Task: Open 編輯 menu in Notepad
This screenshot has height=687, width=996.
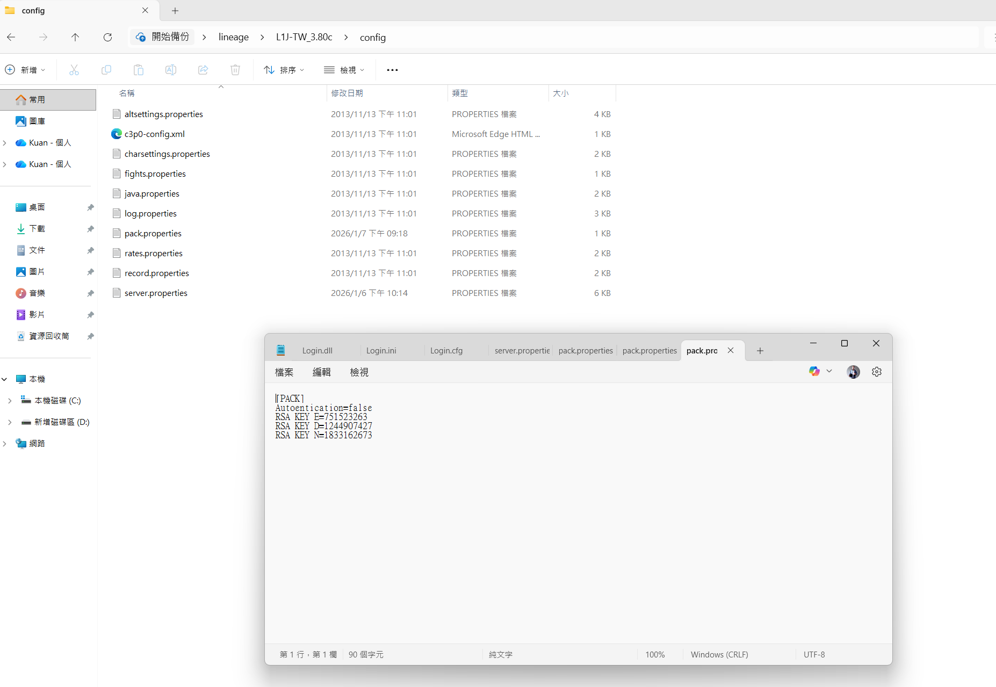Action: pos(322,372)
